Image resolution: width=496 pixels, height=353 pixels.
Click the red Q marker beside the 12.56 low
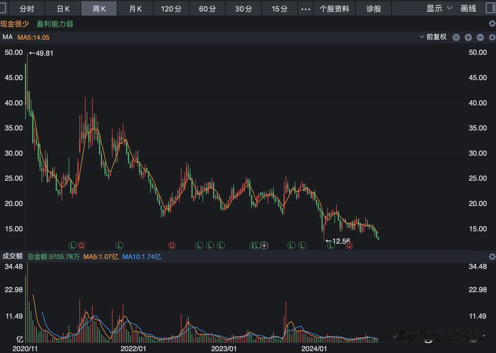349,245
